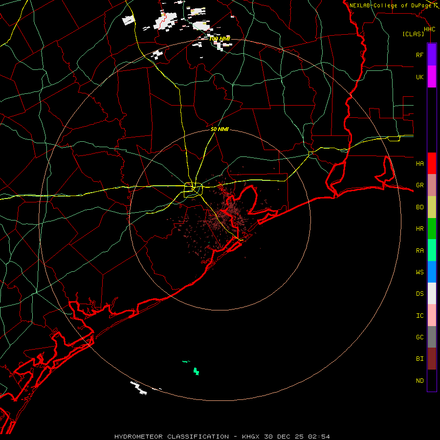This screenshot has height=440, width=440.
Task: Click the HHC product label
Action: [429, 29]
